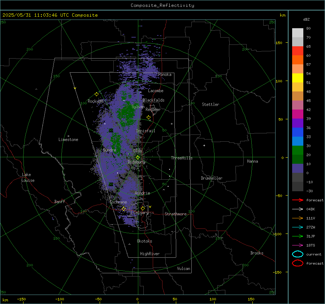
Task: Click the asterisk marker north of ThreeHills
Action: point(172,124)
